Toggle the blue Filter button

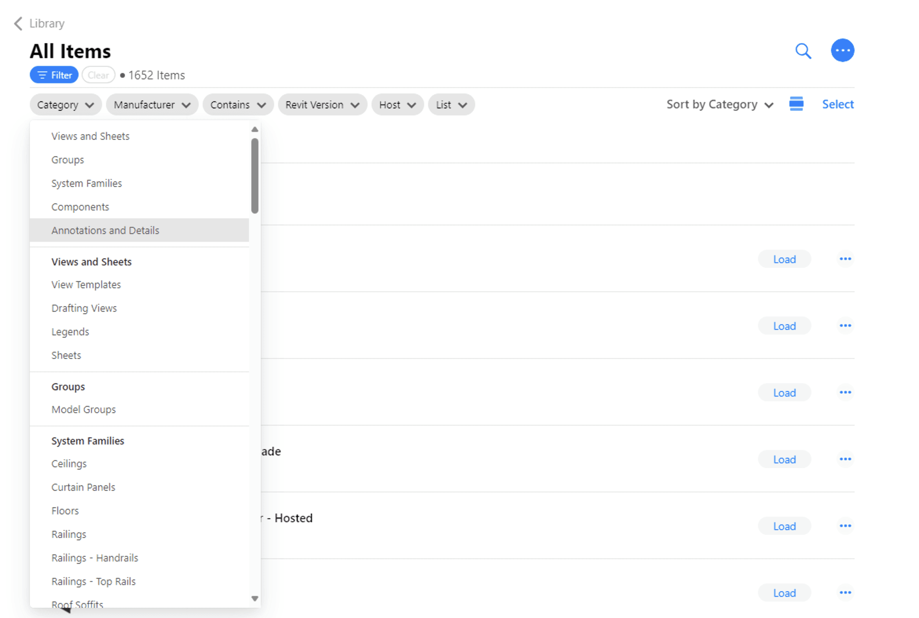point(54,75)
